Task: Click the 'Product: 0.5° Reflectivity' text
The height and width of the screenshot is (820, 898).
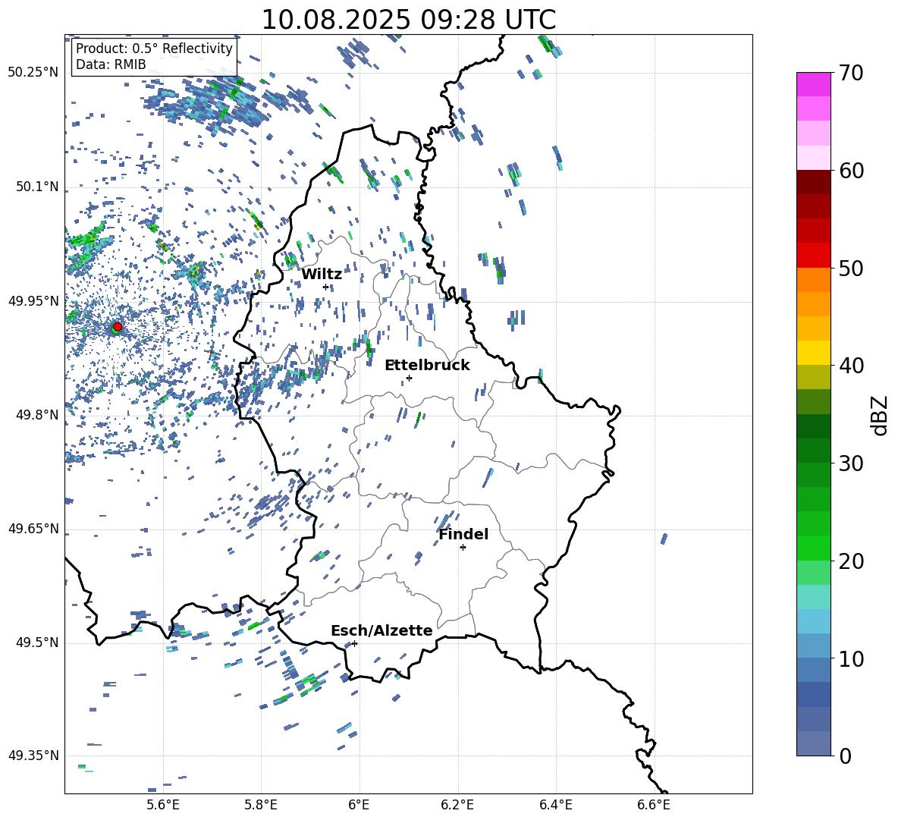Action: (x=154, y=49)
